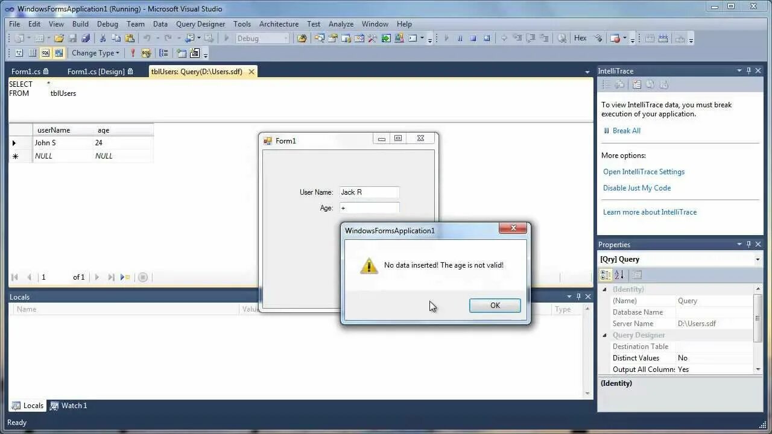The image size is (772, 434).
Task: Click Open IntelliTrace Settings link
Action: 644,172
